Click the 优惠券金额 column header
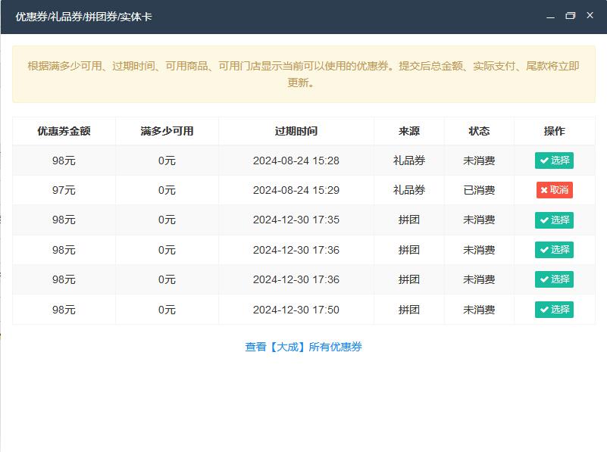Image resolution: width=607 pixels, height=452 pixels. 64,131
